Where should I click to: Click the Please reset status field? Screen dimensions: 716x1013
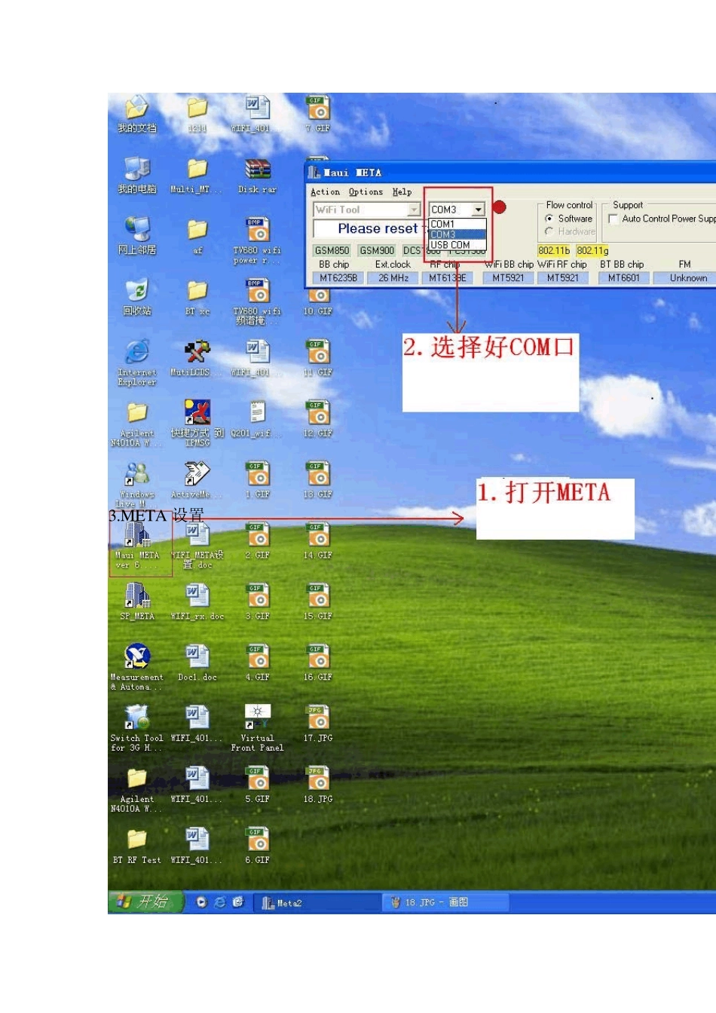click(x=370, y=228)
